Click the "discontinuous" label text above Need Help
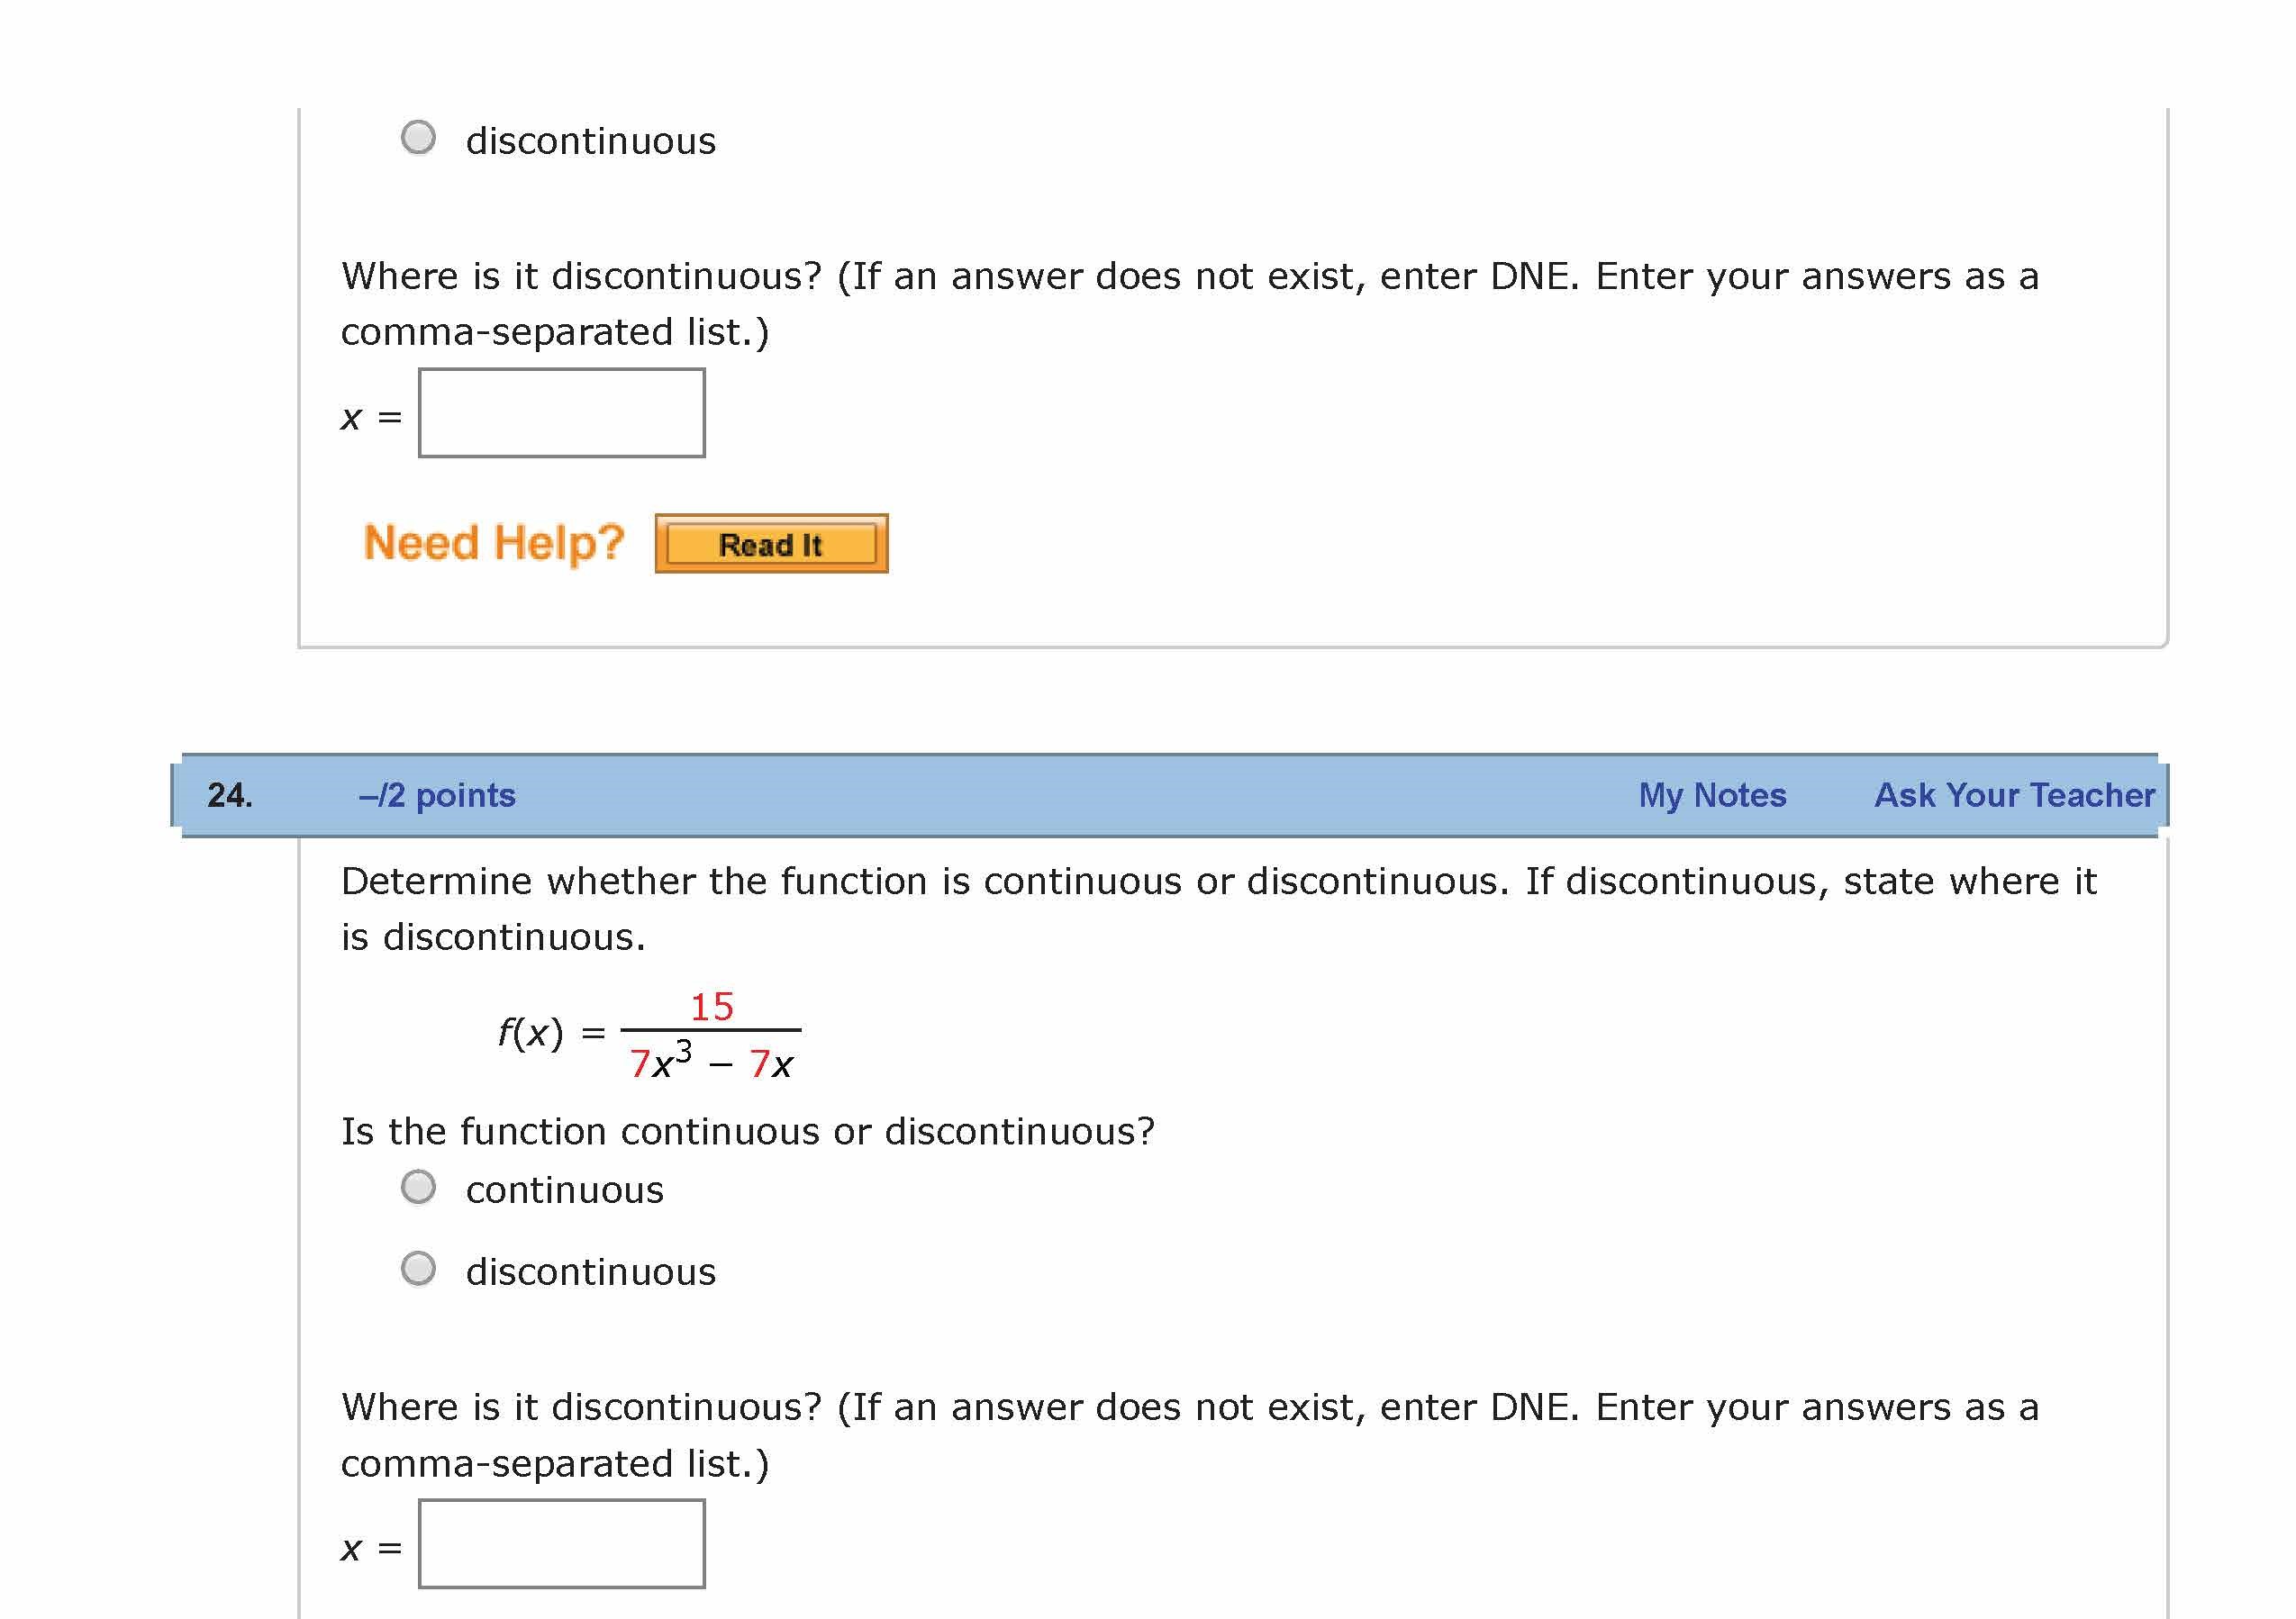The width and height of the screenshot is (2296, 1619). (x=590, y=140)
